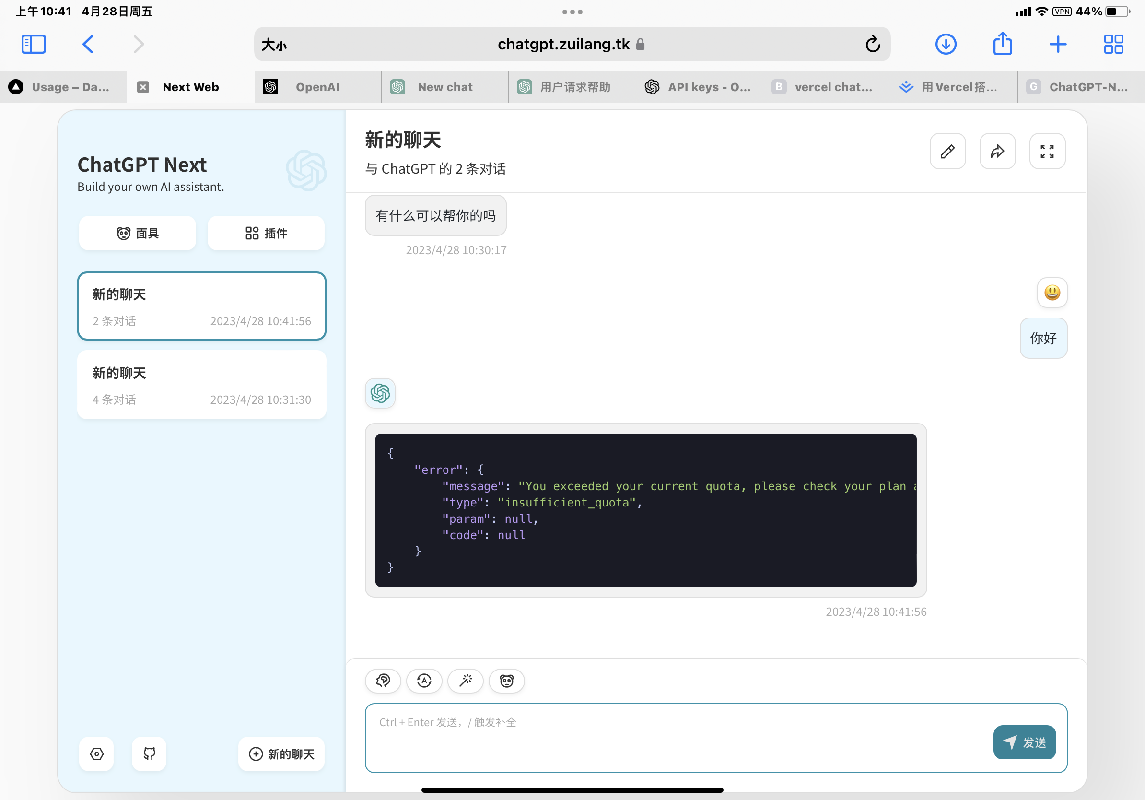Open the settings hexagon icon in sidebar
This screenshot has width=1145, height=800.
97,753
